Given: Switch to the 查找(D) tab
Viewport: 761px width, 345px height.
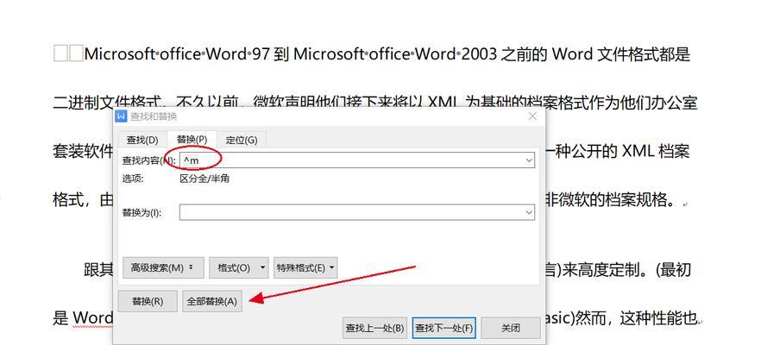Looking at the screenshot, I should pyautogui.click(x=142, y=141).
